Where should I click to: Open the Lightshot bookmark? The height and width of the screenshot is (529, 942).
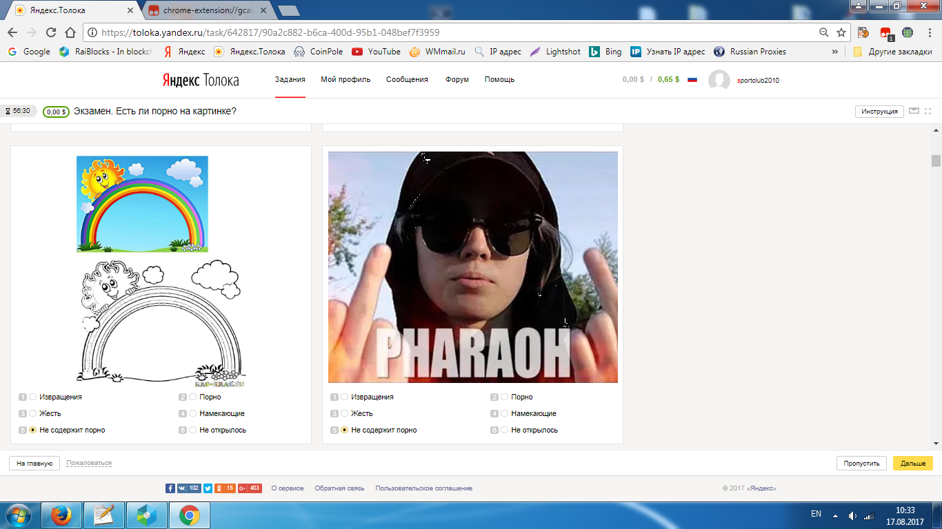click(x=555, y=52)
